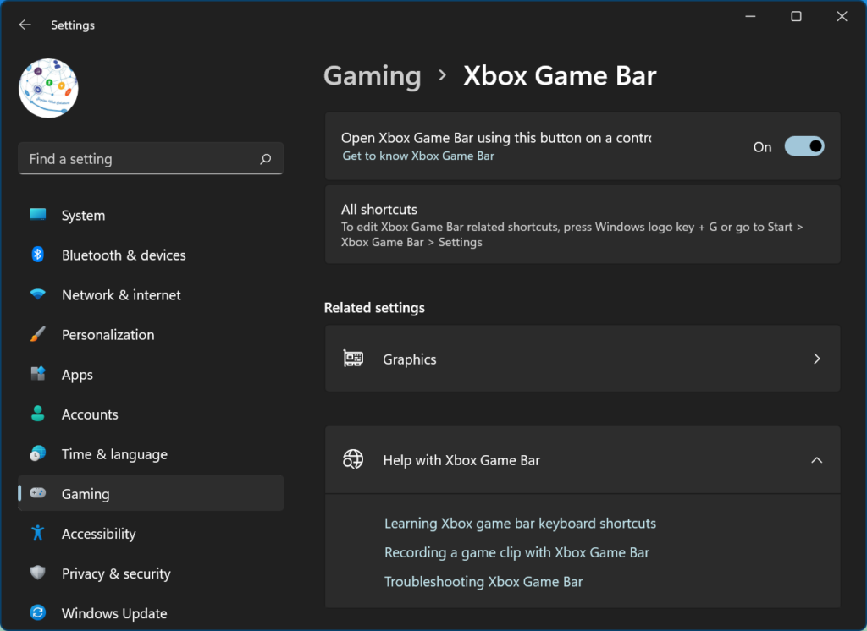Click the Apps icon in sidebar
This screenshot has height=631, width=867.
(37, 374)
